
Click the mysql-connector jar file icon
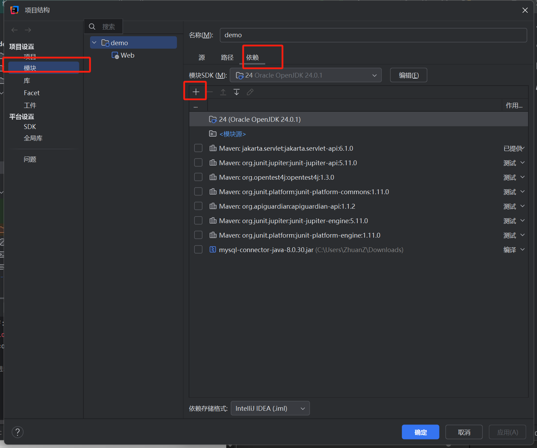coord(213,249)
